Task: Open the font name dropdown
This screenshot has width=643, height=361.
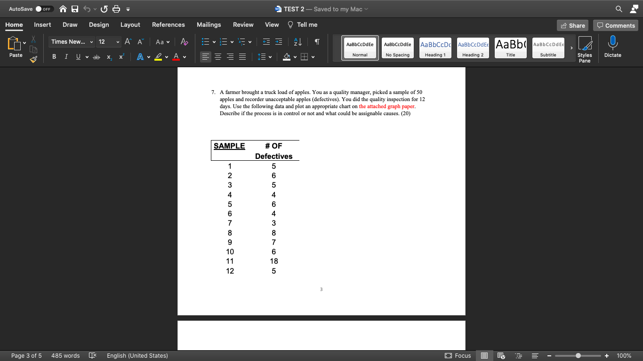Action: pos(71,42)
